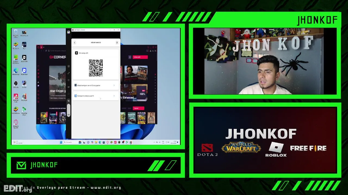
Task: Close the Añadir Amigos panel
Action: click(x=117, y=43)
